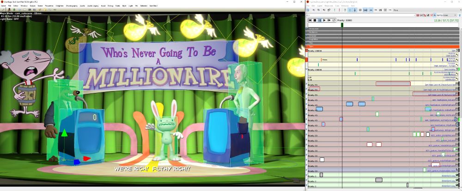Click the green sphere icon in the game toolbar

(14, 10)
